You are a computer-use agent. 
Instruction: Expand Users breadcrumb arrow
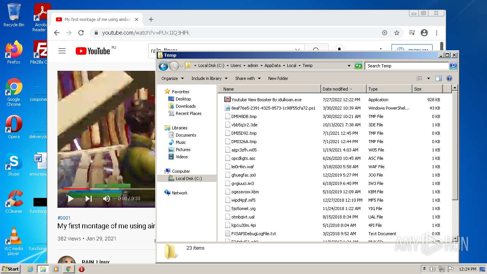pyautogui.click(x=244, y=66)
